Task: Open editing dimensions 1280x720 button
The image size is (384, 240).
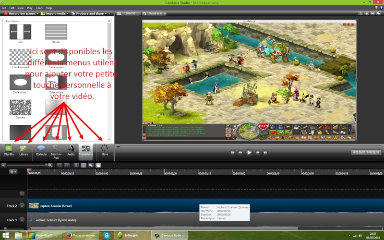Action: pos(128,13)
